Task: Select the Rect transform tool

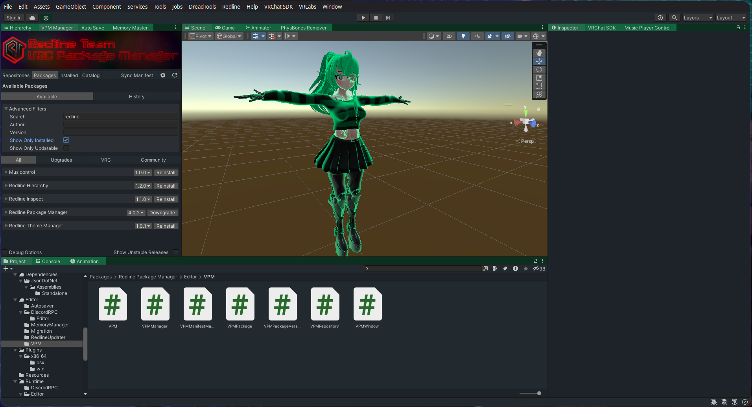Action: [x=539, y=86]
